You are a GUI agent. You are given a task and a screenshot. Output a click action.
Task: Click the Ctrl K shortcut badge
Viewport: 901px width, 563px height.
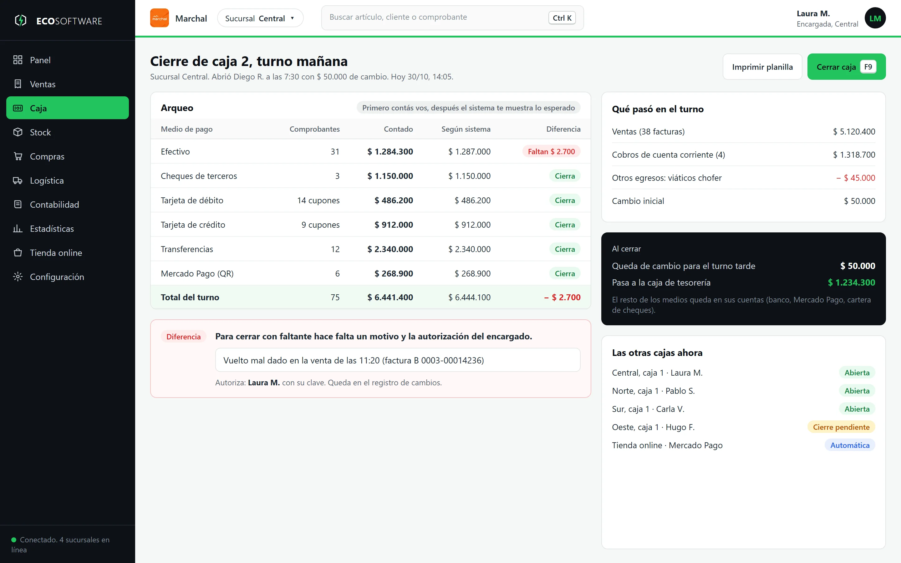click(x=562, y=18)
